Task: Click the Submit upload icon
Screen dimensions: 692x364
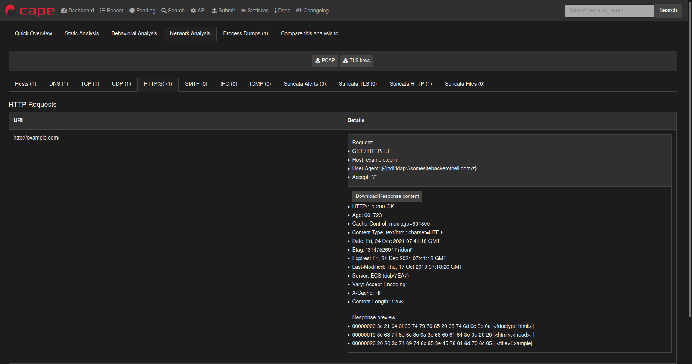Action: coord(214,11)
